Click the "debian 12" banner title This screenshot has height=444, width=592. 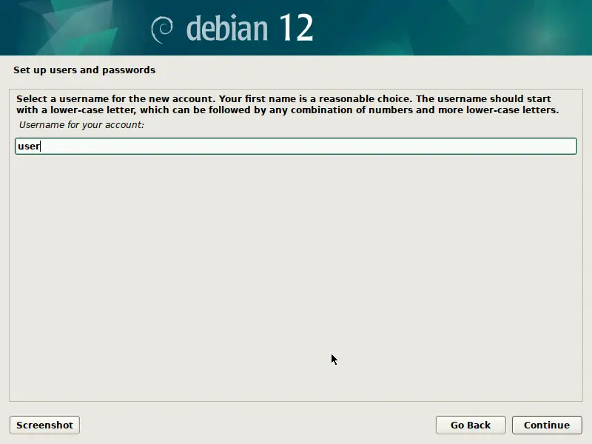(249, 28)
